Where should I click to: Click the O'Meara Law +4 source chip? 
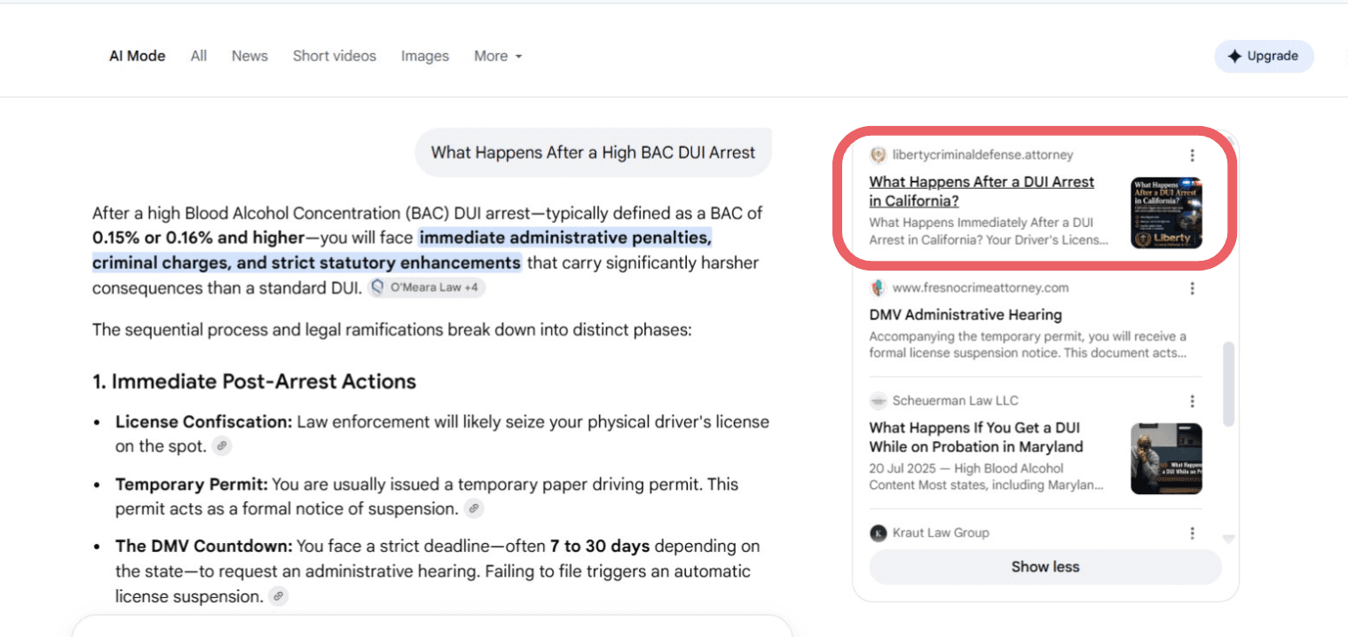[x=427, y=287]
